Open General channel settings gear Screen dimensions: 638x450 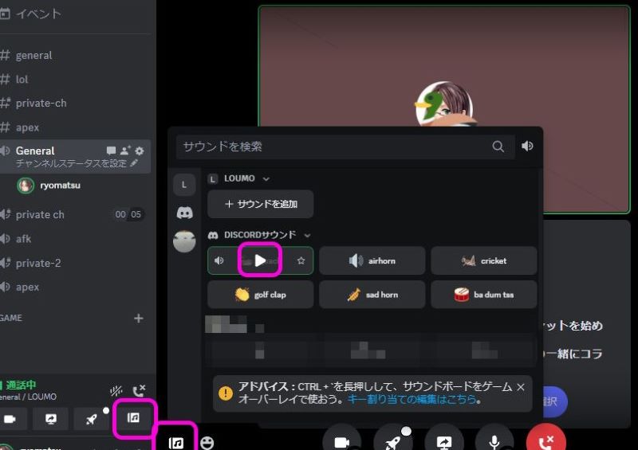(140, 151)
